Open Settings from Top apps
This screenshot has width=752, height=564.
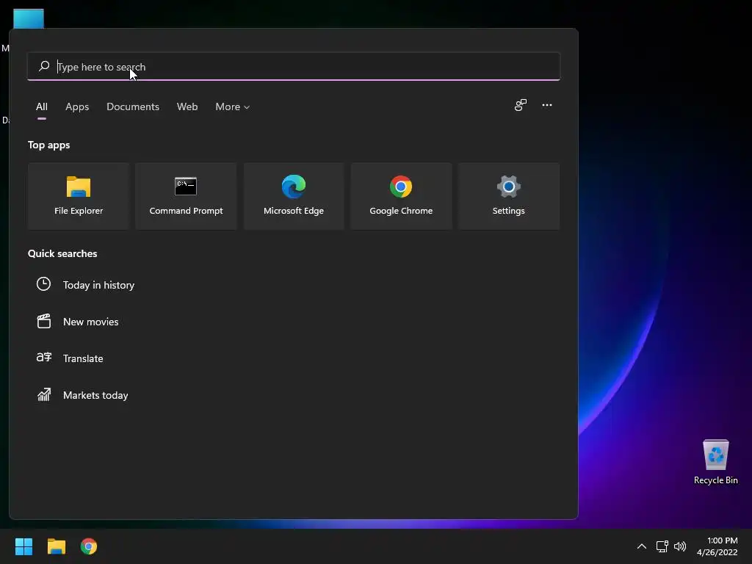pos(508,196)
